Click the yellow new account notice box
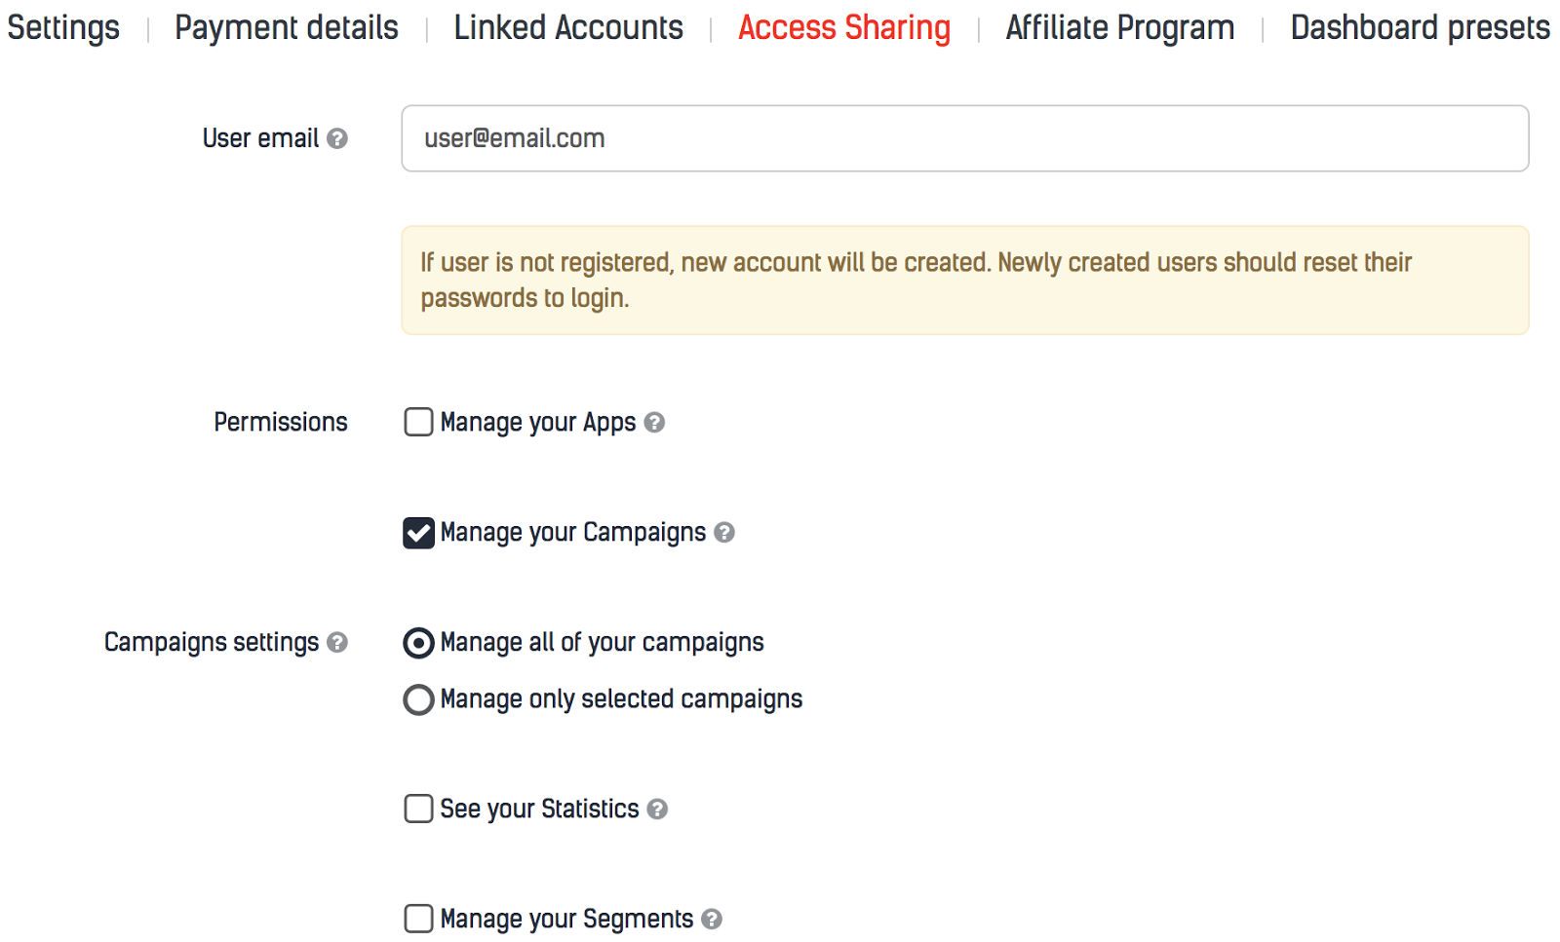The width and height of the screenshot is (1560, 942). click(x=964, y=281)
